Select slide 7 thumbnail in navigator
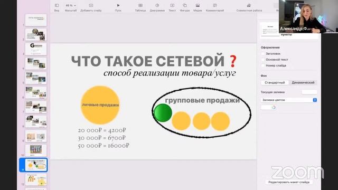 (36, 107)
